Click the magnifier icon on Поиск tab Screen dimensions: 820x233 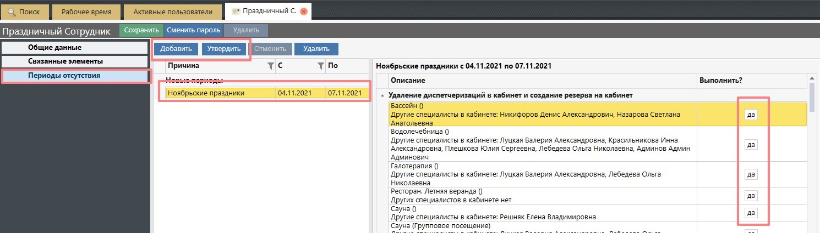[x=12, y=12]
